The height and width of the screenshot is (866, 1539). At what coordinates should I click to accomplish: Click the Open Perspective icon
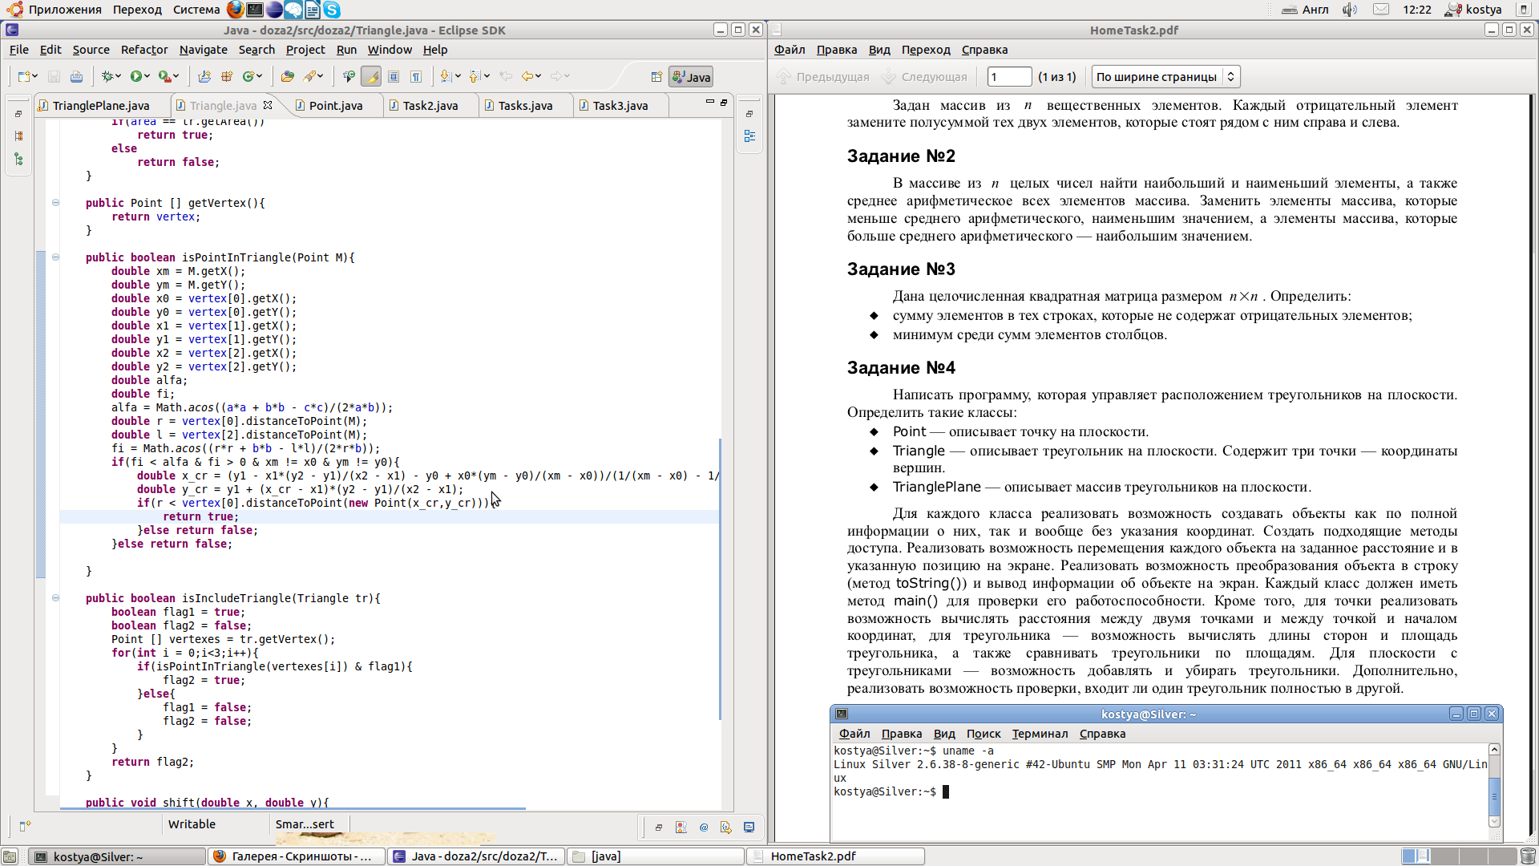coord(656,77)
